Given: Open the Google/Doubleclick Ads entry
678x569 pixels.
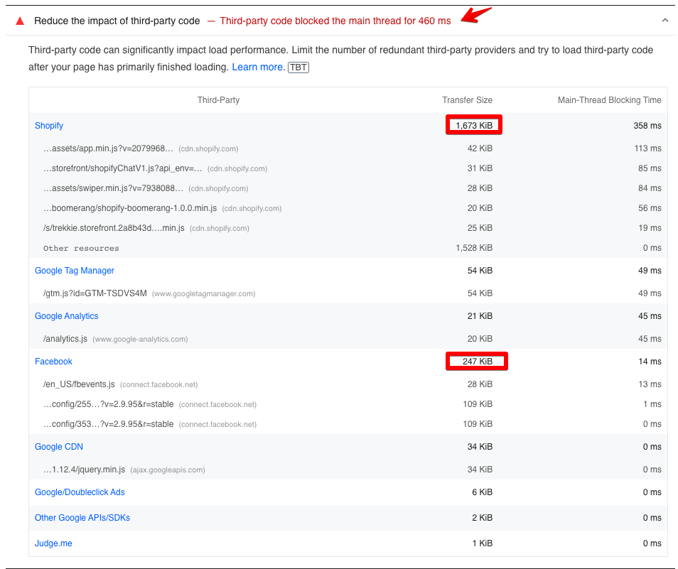Looking at the screenshot, I should pos(80,492).
